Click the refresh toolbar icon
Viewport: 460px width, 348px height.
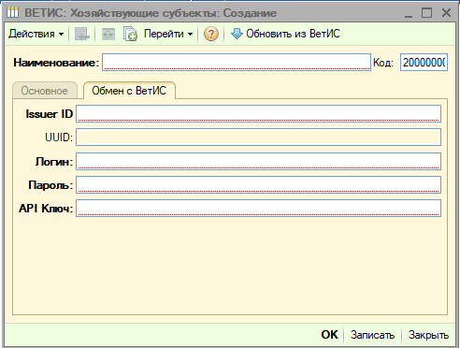[108, 34]
